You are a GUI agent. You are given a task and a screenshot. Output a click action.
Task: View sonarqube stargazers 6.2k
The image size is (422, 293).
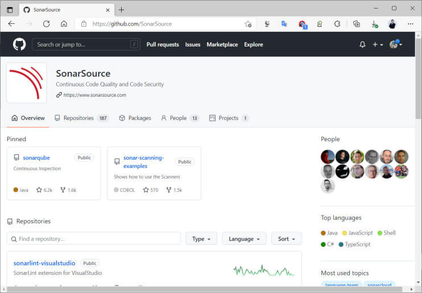click(x=44, y=190)
